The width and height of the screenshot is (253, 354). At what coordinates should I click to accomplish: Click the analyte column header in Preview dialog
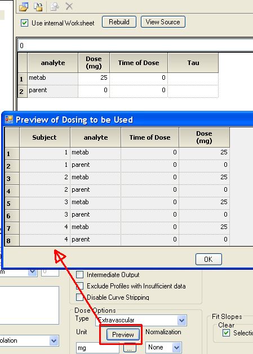pyautogui.click(x=96, y=137)
